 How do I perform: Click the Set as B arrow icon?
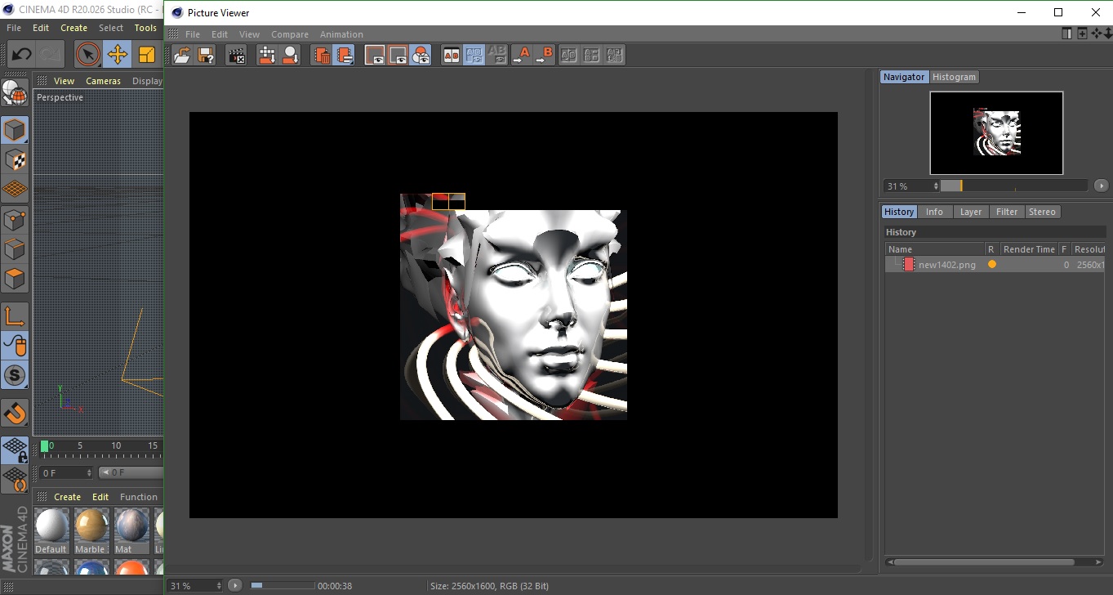point(544,55)
